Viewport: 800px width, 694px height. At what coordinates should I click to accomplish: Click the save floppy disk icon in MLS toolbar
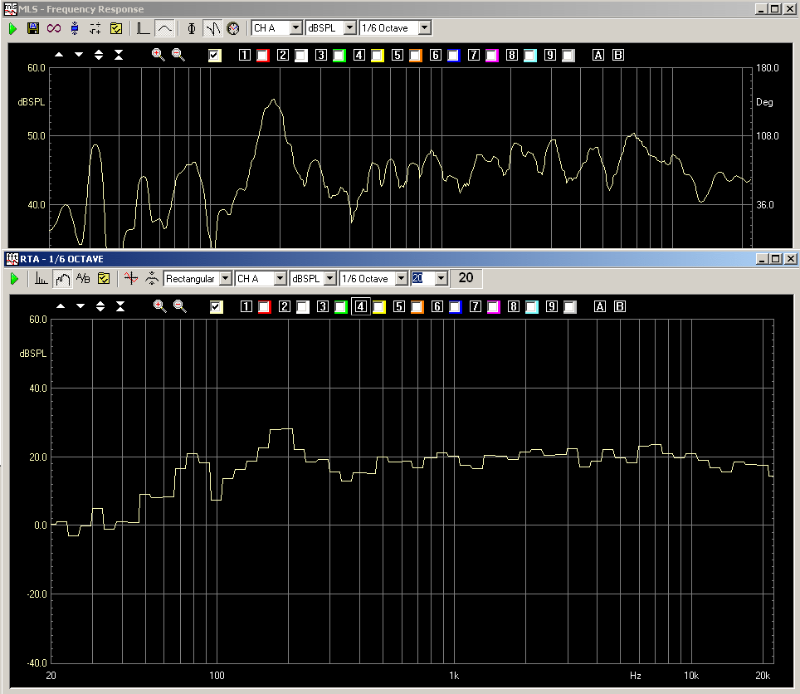(33, 28)
